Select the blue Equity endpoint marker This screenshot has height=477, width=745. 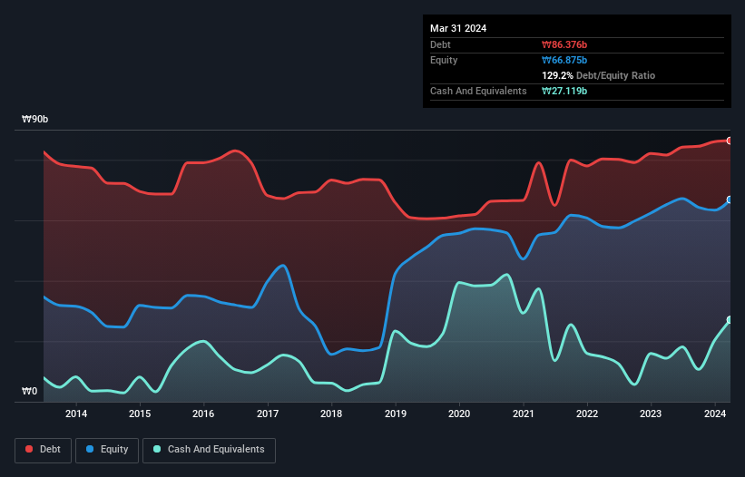pos(730,200)
